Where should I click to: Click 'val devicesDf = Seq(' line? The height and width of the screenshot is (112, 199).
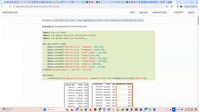(54, 44)
